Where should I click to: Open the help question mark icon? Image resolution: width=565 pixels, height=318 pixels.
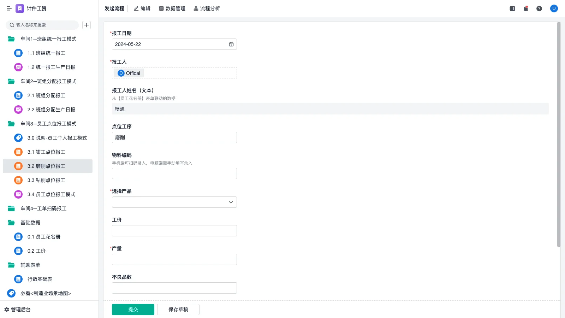pyautogui.click(x=540, y=8)
